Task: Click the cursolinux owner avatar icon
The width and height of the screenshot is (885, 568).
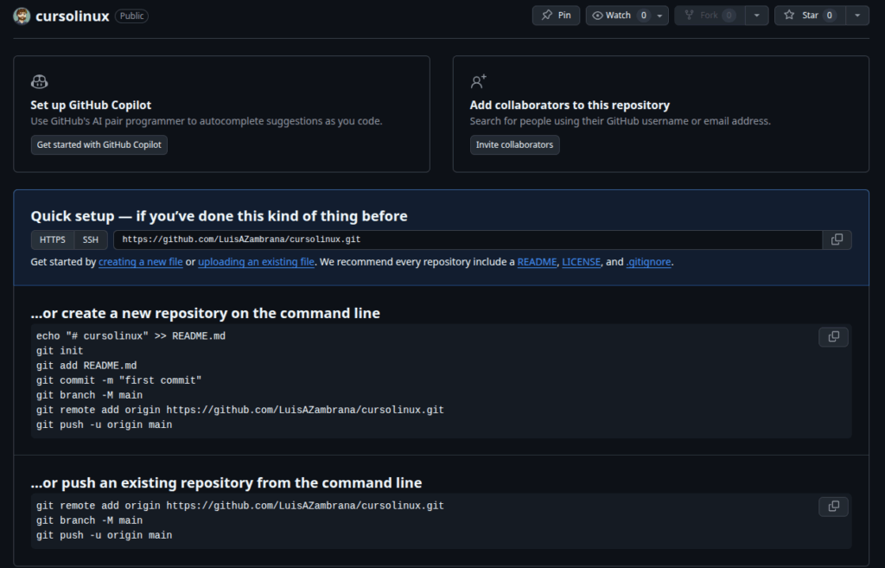Action: point(22,16)
